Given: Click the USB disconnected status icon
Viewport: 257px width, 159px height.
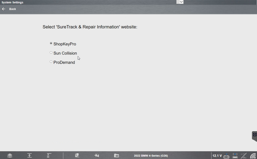Looking at the screenshot, I should (x=244, y=156).
